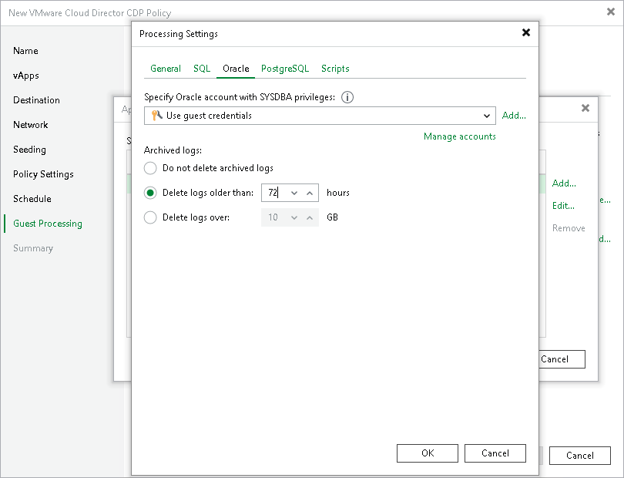Go to the Name wizard step
The image size is (624, 478).
(x=25, y=51)
